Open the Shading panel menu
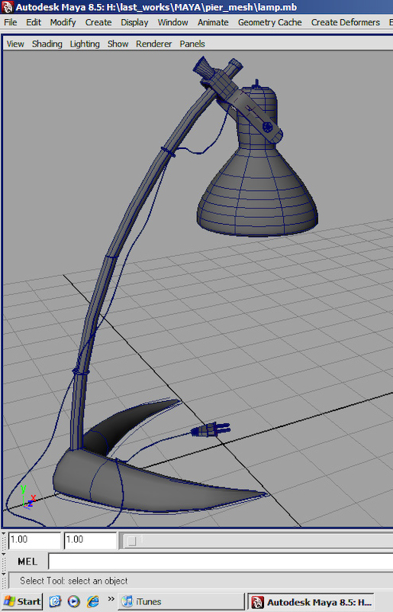Screen dimensions: 393x612 tap(47, 44)
